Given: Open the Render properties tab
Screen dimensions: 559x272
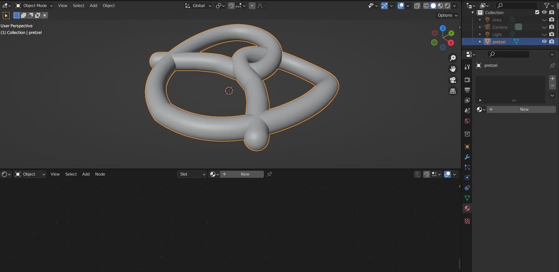Looking at the screenshot, I should pyautogui.click(x=467, y=80).
